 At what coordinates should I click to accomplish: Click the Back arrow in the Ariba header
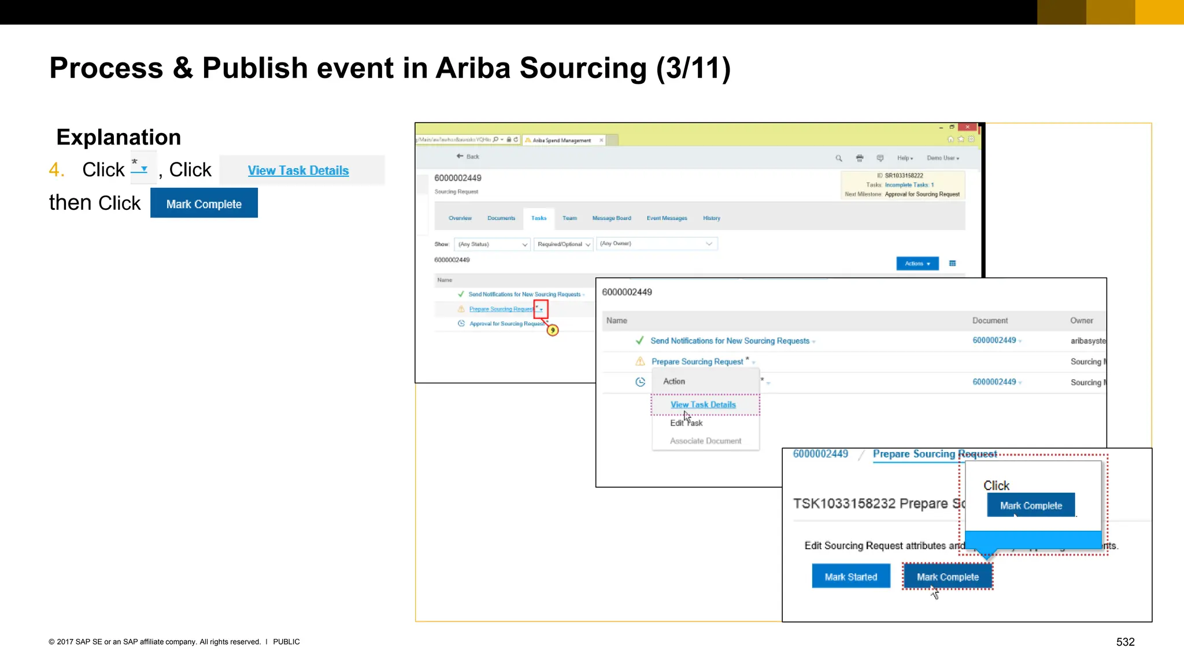pos(460,156)
